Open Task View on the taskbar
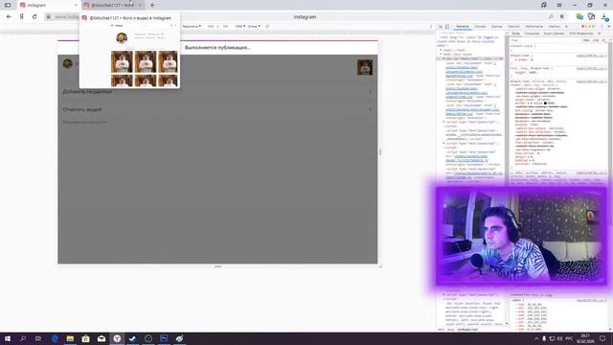 38,338
